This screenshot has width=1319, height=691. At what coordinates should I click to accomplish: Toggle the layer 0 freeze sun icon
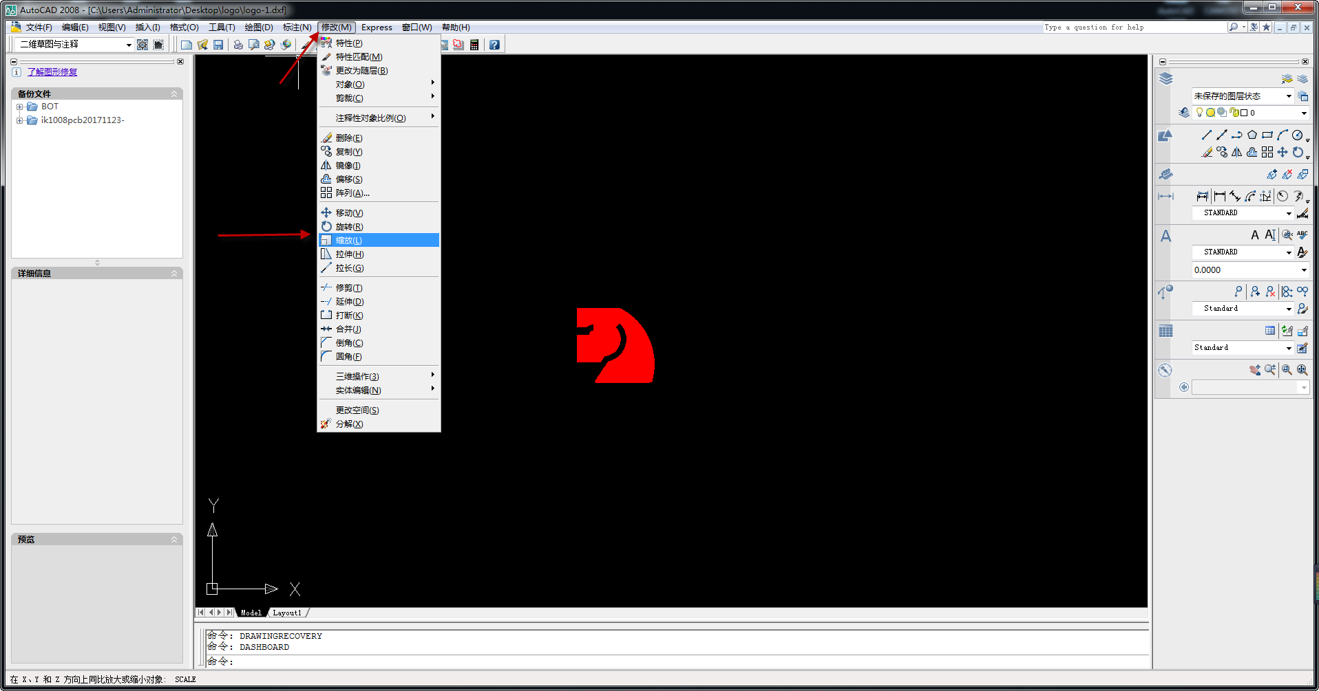pyautogui.click(x=1210, y=112)
